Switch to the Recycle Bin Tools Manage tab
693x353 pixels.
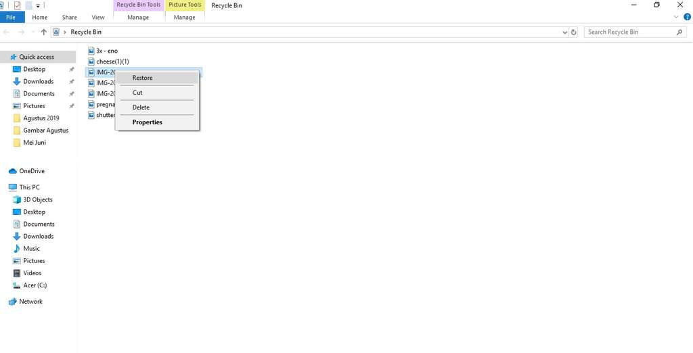pos(138,17)
